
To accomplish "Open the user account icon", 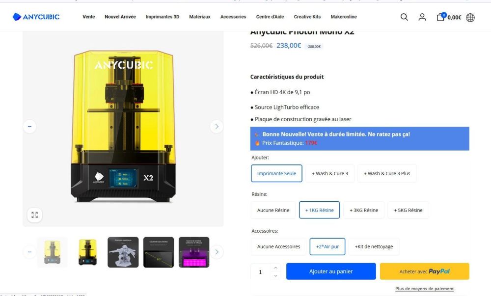I will coord(422,17).
